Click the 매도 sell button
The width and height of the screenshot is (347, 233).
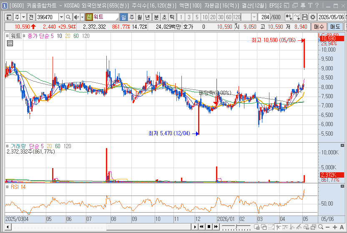click(x=335, y=27)
